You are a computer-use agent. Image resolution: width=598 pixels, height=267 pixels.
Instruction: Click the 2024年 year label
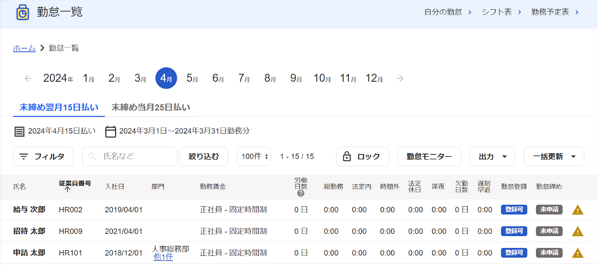[x=58, y=78]
